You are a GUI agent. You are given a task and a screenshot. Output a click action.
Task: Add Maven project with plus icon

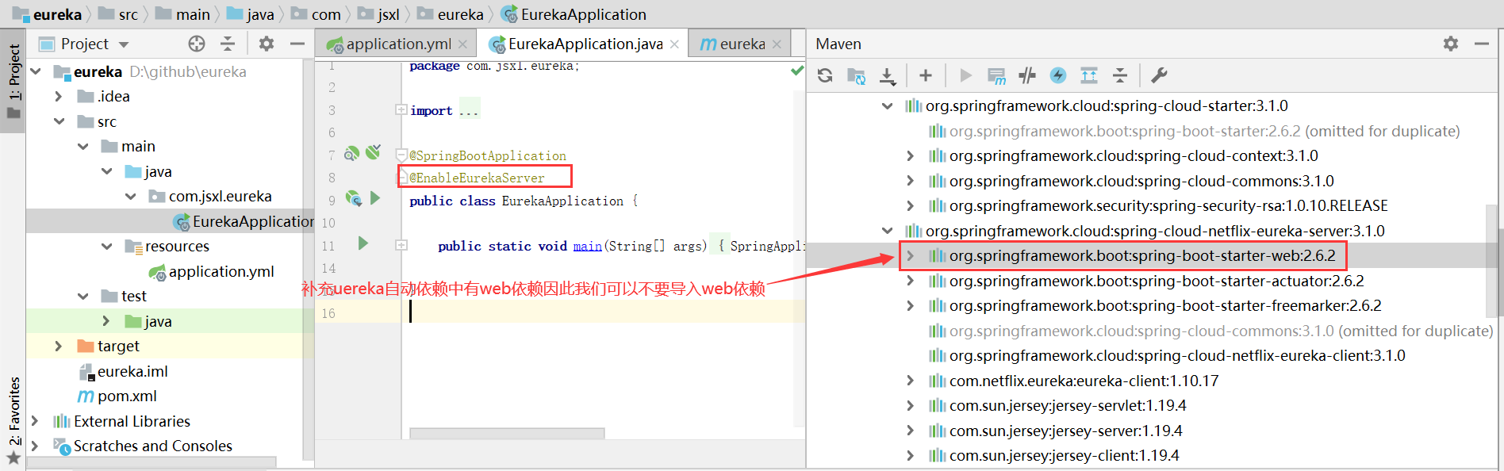pos(926,75)
